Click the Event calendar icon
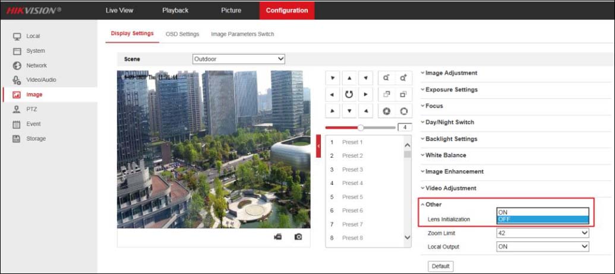Viewport: 615px width, 274px height. 17,124
